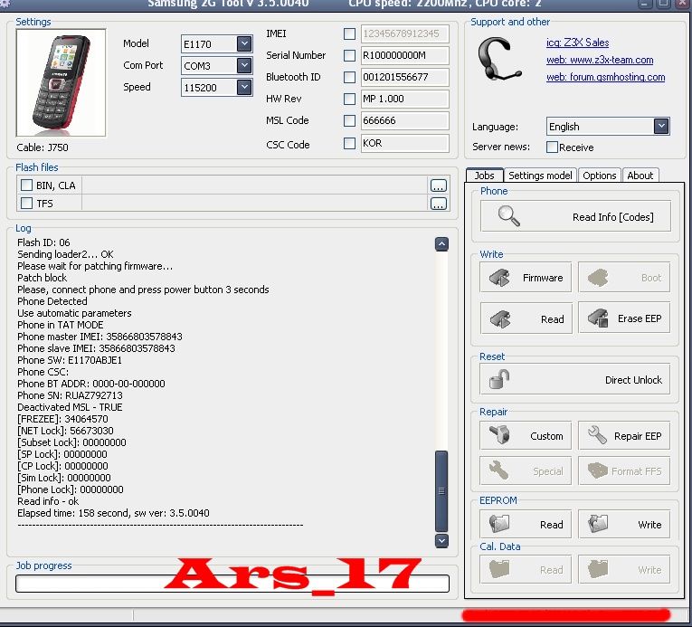Click the HW Rev field MP 1.000

[x=404, y=99]
